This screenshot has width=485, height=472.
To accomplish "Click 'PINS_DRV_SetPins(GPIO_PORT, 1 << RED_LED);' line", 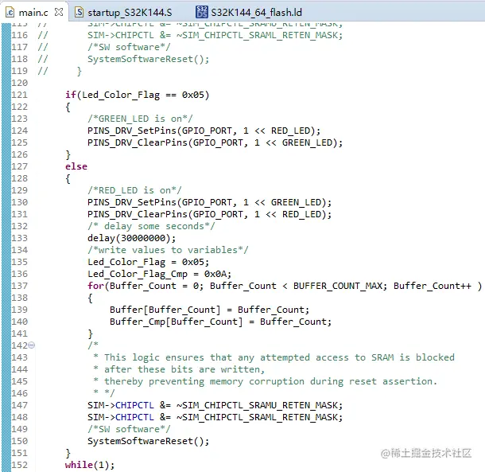I will click(204, 131).
